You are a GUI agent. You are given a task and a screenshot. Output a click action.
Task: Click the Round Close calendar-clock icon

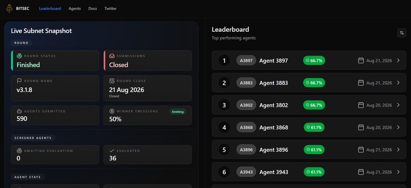click(112, 81)
